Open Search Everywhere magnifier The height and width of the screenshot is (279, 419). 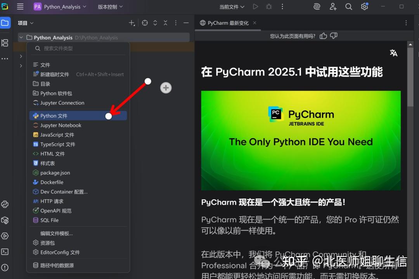348,7
